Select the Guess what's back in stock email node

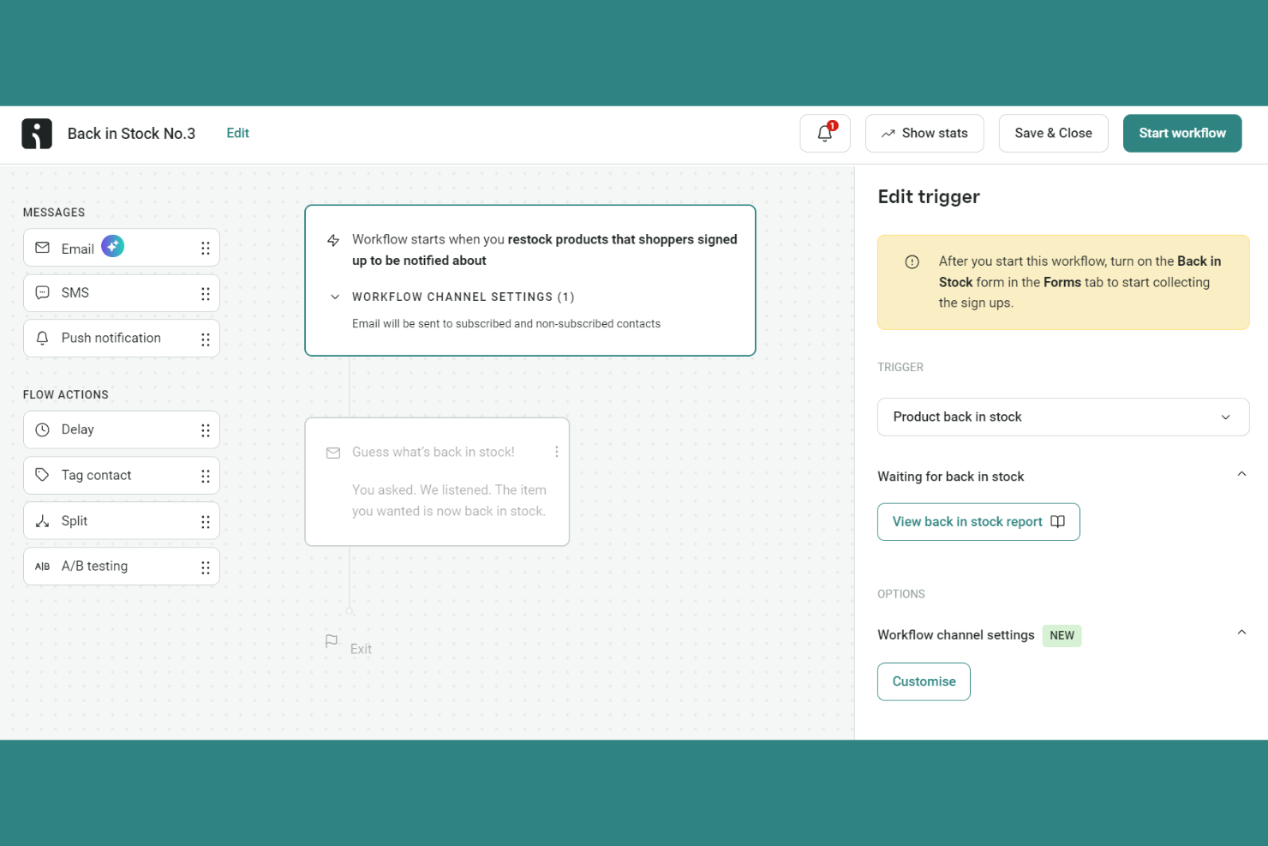pyautogui.click(x=437, y=482)
